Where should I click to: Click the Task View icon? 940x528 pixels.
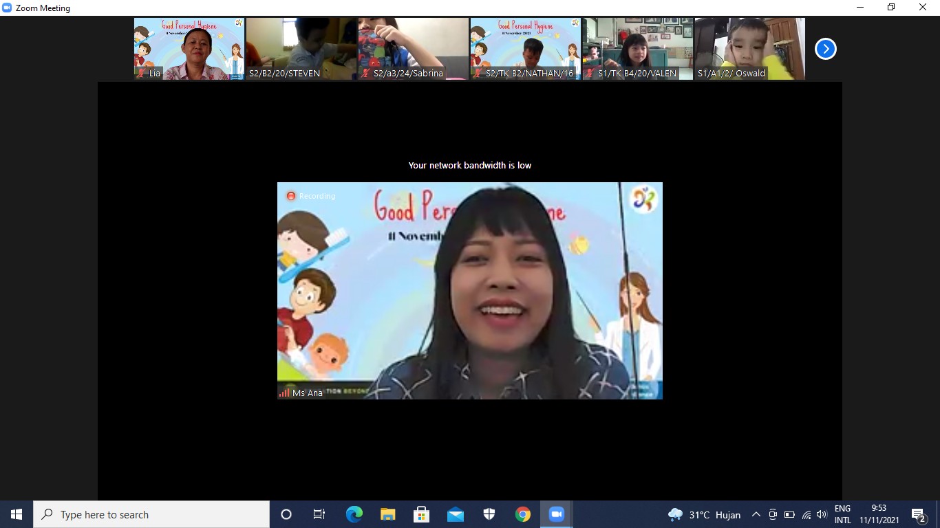click(x=319, y=514)
